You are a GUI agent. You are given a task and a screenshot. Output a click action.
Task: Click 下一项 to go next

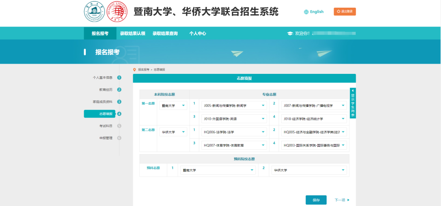point(342,200)
